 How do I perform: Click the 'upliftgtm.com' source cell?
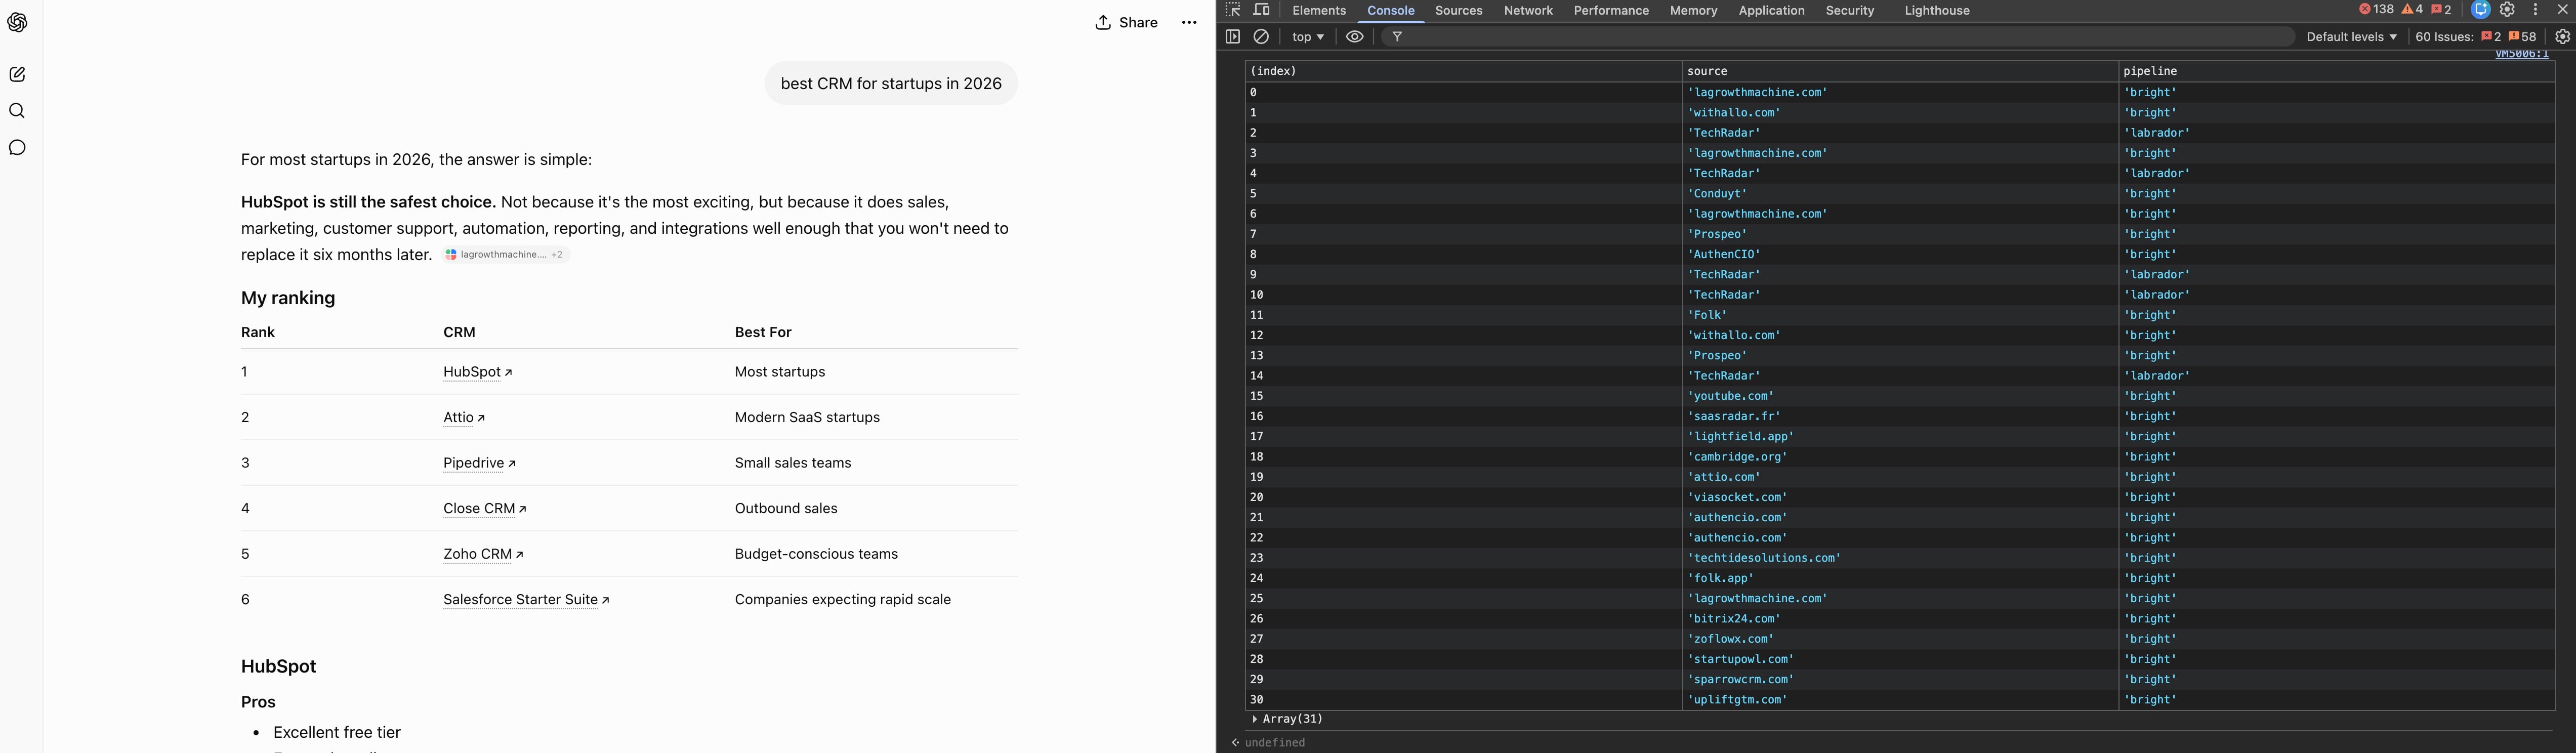(x=1900, y=699)
